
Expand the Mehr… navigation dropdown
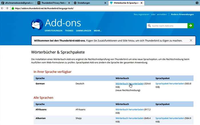point(97,31)
